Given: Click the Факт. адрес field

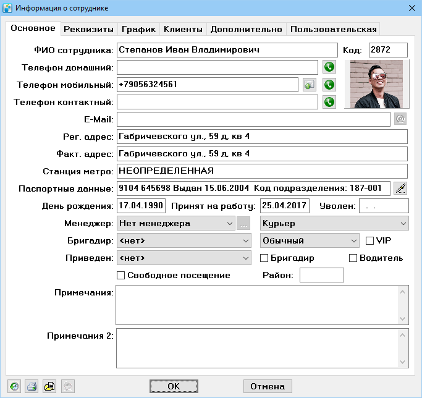Looking at the screenshot, I should coord(262,154).
